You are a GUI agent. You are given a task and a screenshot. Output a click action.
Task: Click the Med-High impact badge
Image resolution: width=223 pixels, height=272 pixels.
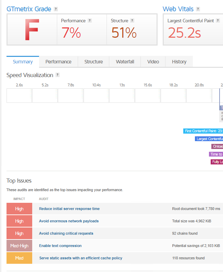[19, 246]
